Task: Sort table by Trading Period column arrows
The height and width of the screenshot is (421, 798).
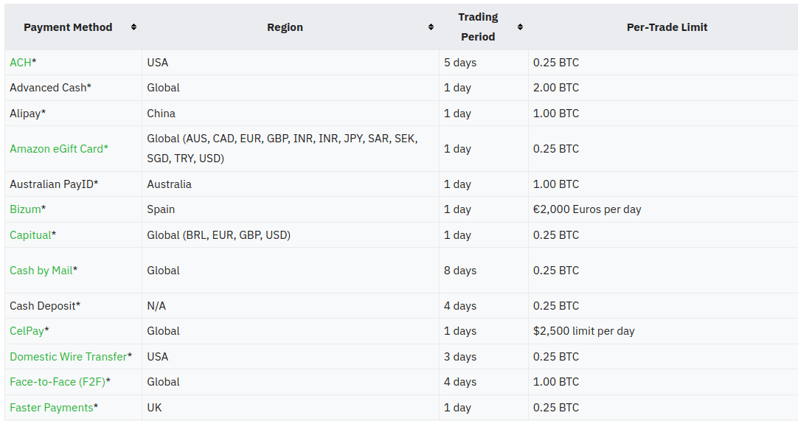Action: point(520,27)
